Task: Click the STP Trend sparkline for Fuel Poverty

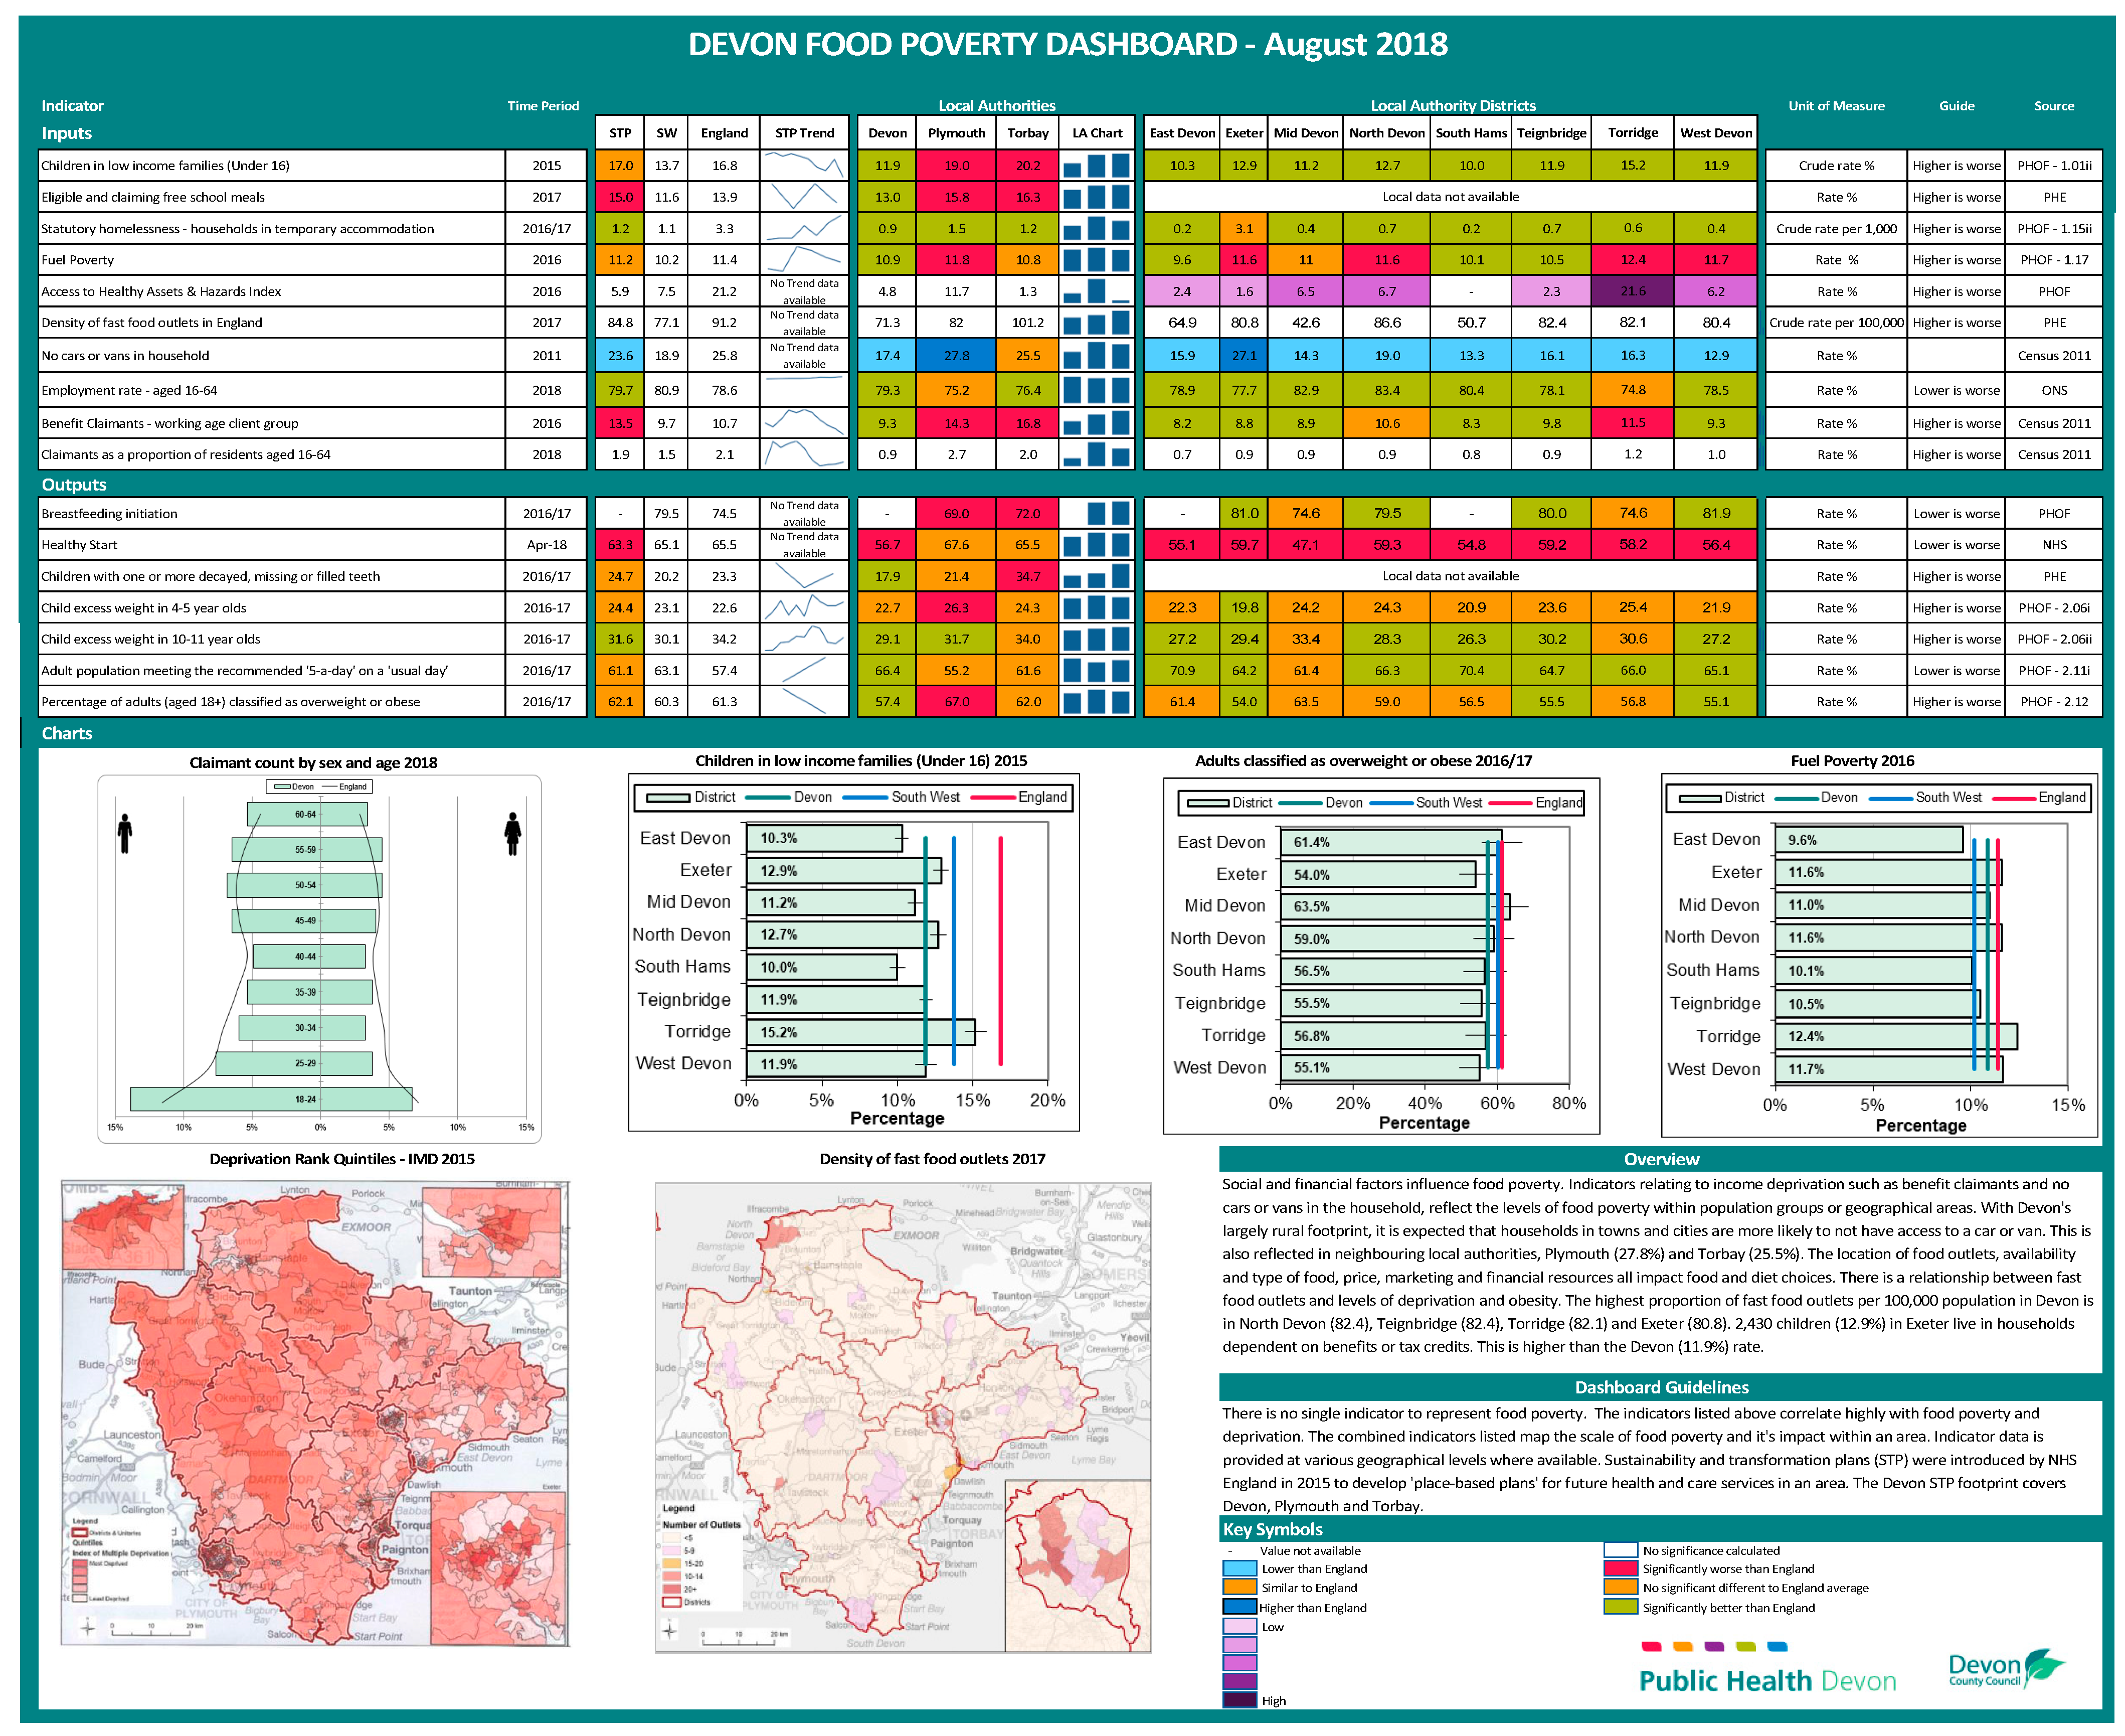Action: [x=804, y=260]
